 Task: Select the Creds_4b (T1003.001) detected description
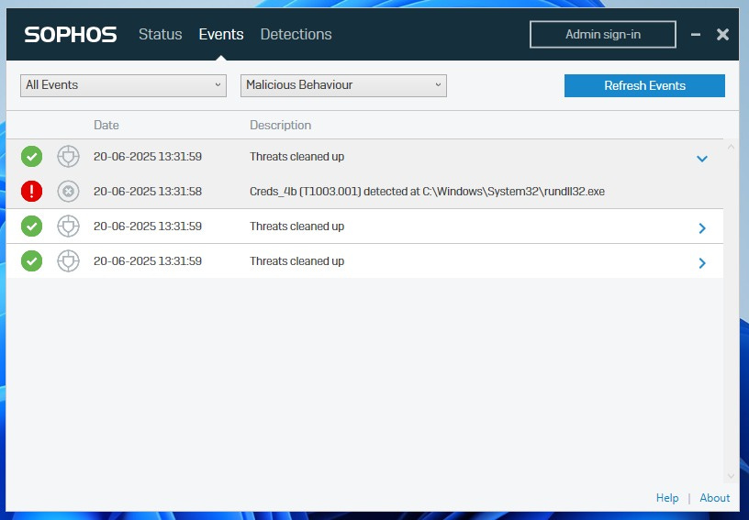[427, 192]
